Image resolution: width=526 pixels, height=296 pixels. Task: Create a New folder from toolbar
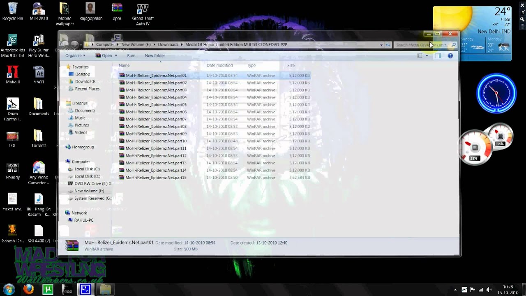[155, 55]
